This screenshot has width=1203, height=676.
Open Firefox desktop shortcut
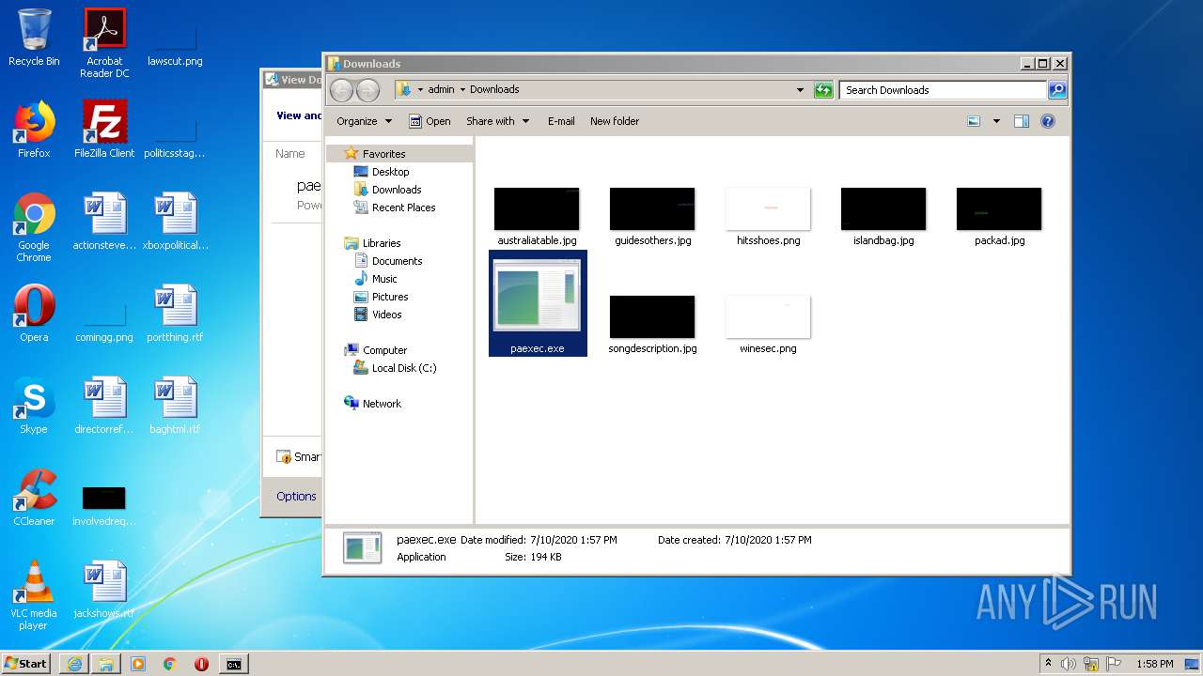pos(34,130)
